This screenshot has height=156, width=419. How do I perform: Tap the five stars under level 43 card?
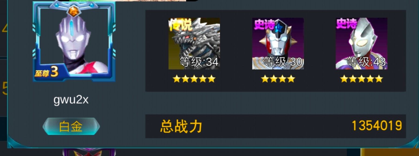pos(361,79)
